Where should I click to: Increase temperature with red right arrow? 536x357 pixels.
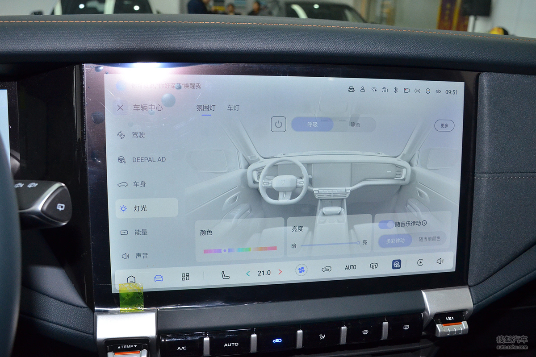[280, 272]
